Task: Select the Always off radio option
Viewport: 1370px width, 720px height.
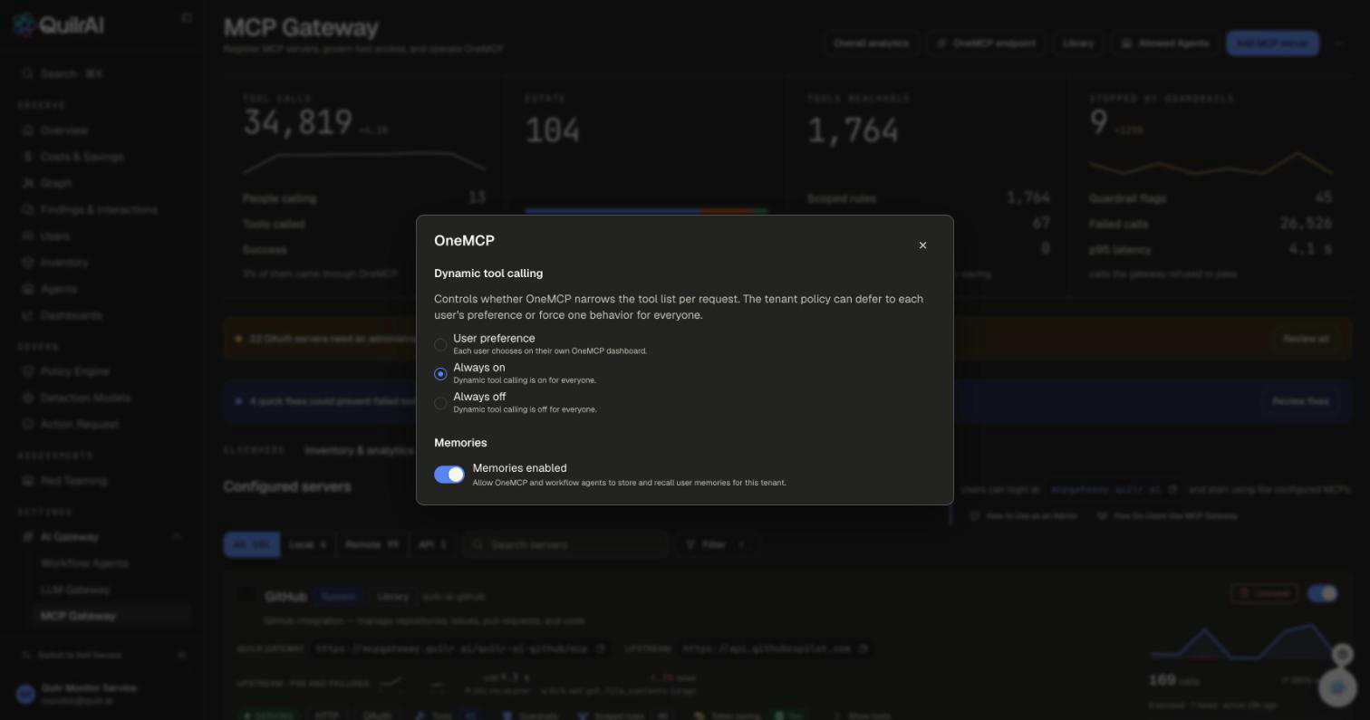Action: point(440,403)
